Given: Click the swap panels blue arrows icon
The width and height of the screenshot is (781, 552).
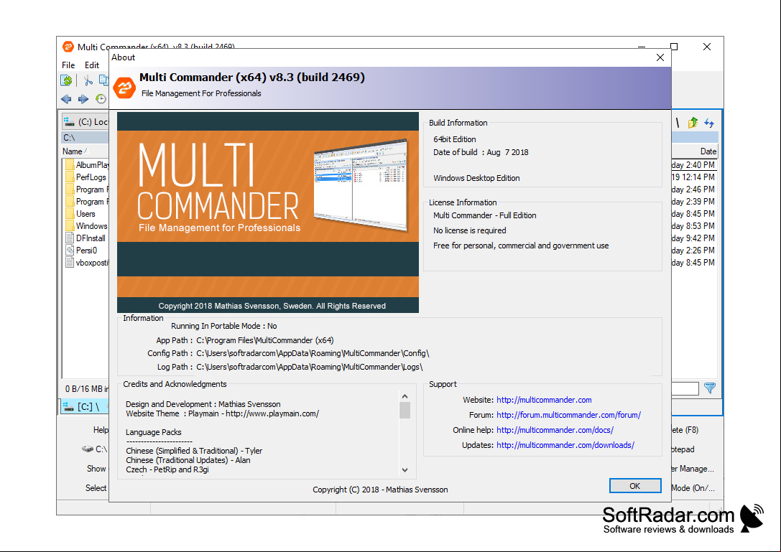Looking at the screenshot, I should point(708,123).
